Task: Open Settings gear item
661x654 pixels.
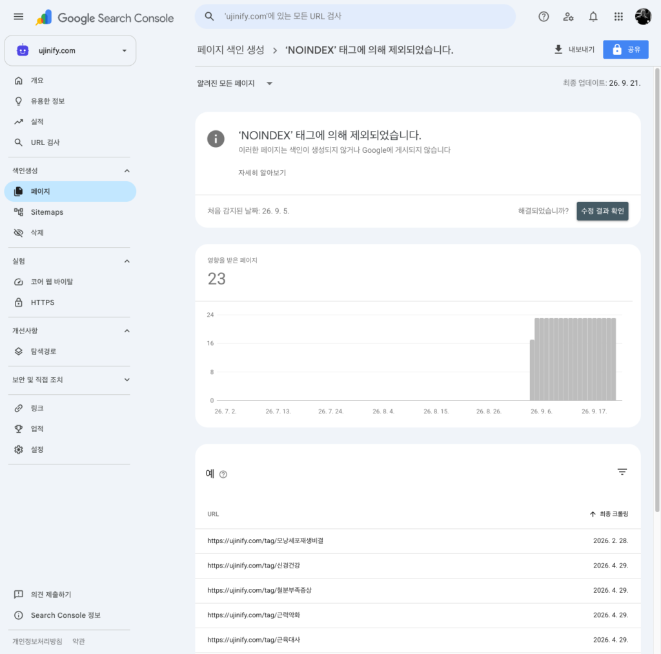Action: [x=70, y=450]
